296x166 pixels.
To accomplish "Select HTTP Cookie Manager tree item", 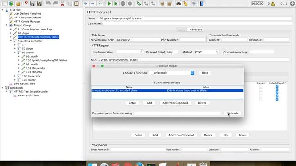I will 27,22.
